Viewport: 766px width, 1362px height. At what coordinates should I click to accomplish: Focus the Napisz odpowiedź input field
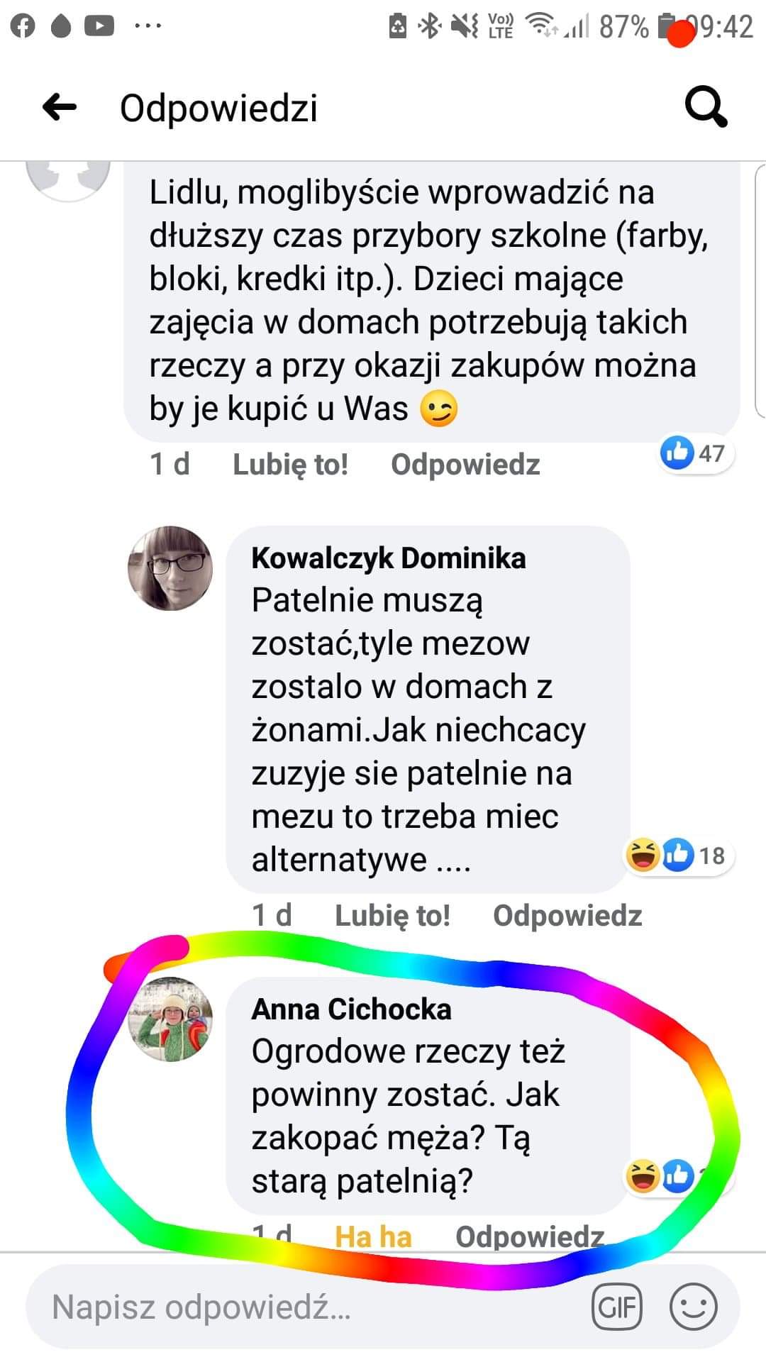click(x=305, y=1307)
